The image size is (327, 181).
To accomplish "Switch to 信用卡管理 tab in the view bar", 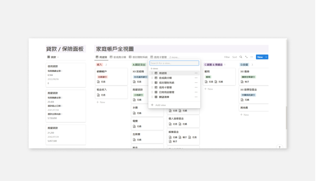I will (x=158, y=57).
